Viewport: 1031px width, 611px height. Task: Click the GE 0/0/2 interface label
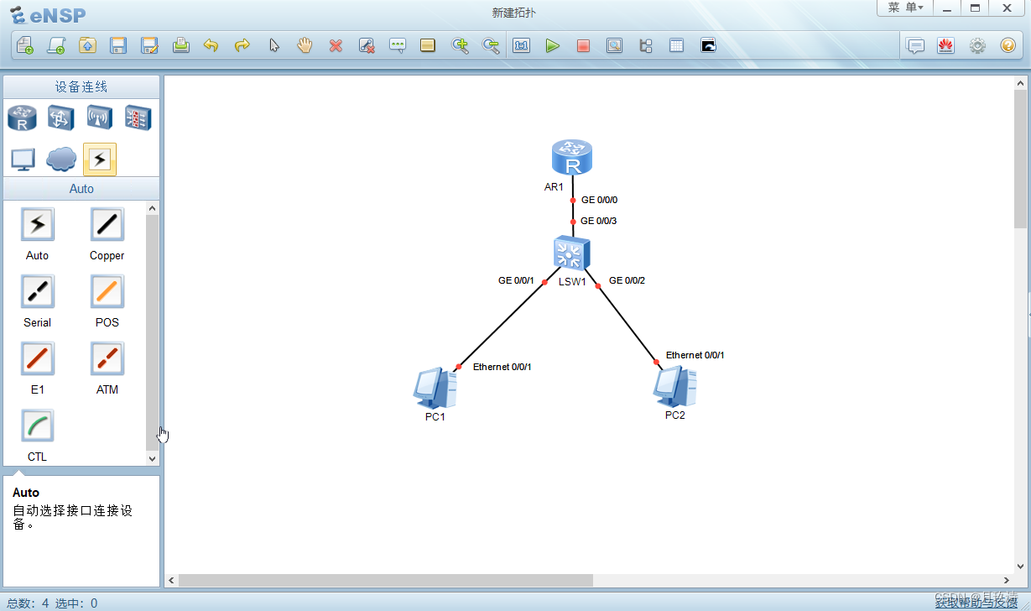tap(627, 280)
